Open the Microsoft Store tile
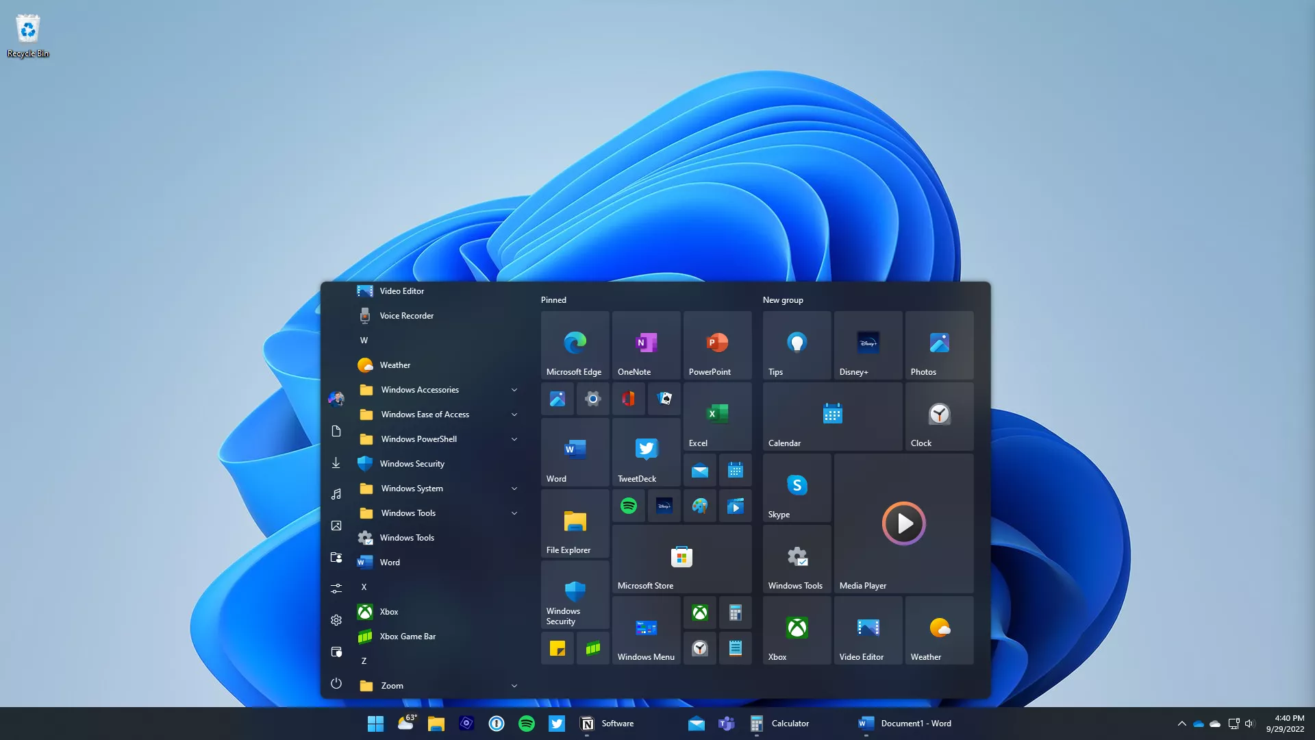1315x740 pixels. 681,559
